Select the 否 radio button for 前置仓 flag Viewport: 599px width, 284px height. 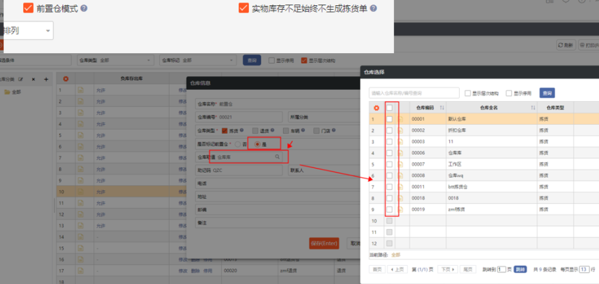point(237,144)
